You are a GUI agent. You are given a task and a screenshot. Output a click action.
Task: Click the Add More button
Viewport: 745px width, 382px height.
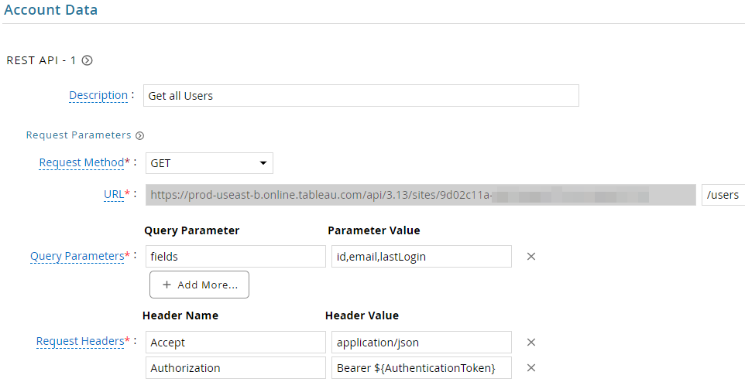[x=199, y=285]
